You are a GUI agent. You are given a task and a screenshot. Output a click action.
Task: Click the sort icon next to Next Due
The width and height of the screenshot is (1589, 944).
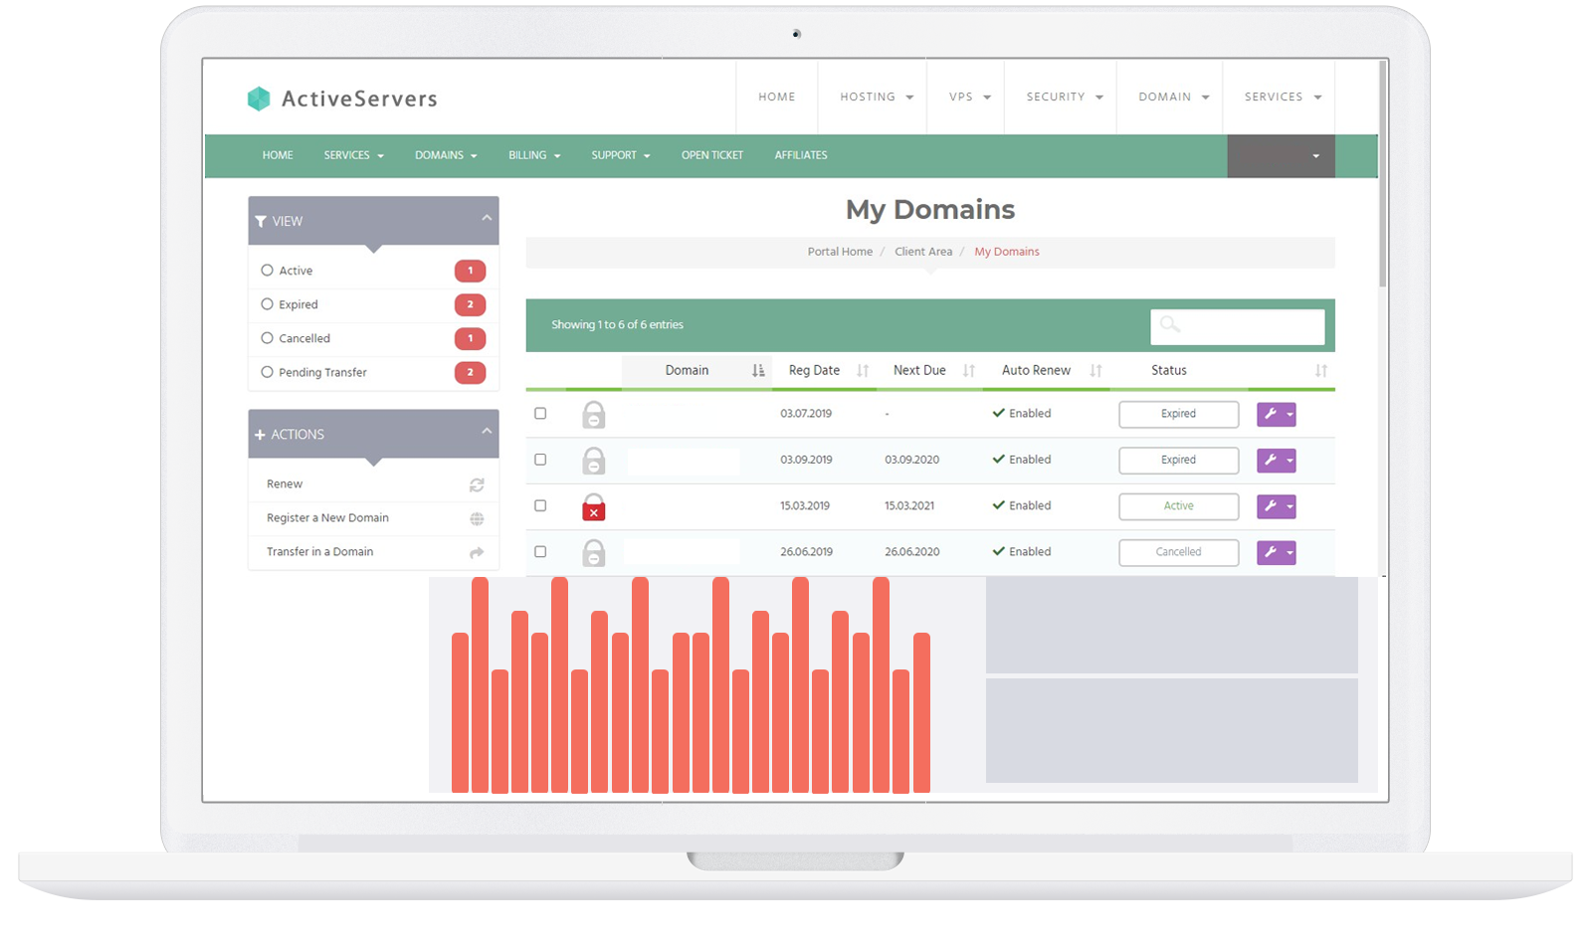(x=968, y=370)
